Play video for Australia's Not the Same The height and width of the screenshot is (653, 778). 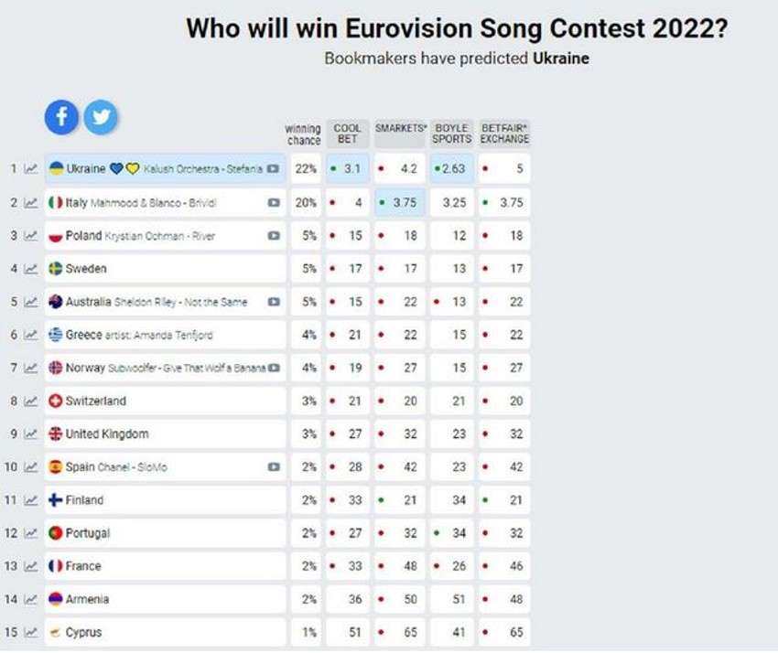click(x=274, y=302)
